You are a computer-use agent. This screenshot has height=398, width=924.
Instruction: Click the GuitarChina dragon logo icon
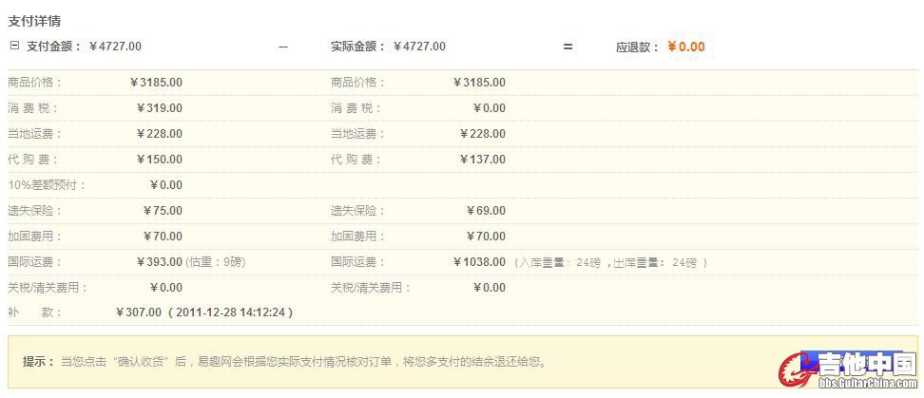[x=796, y=370]
